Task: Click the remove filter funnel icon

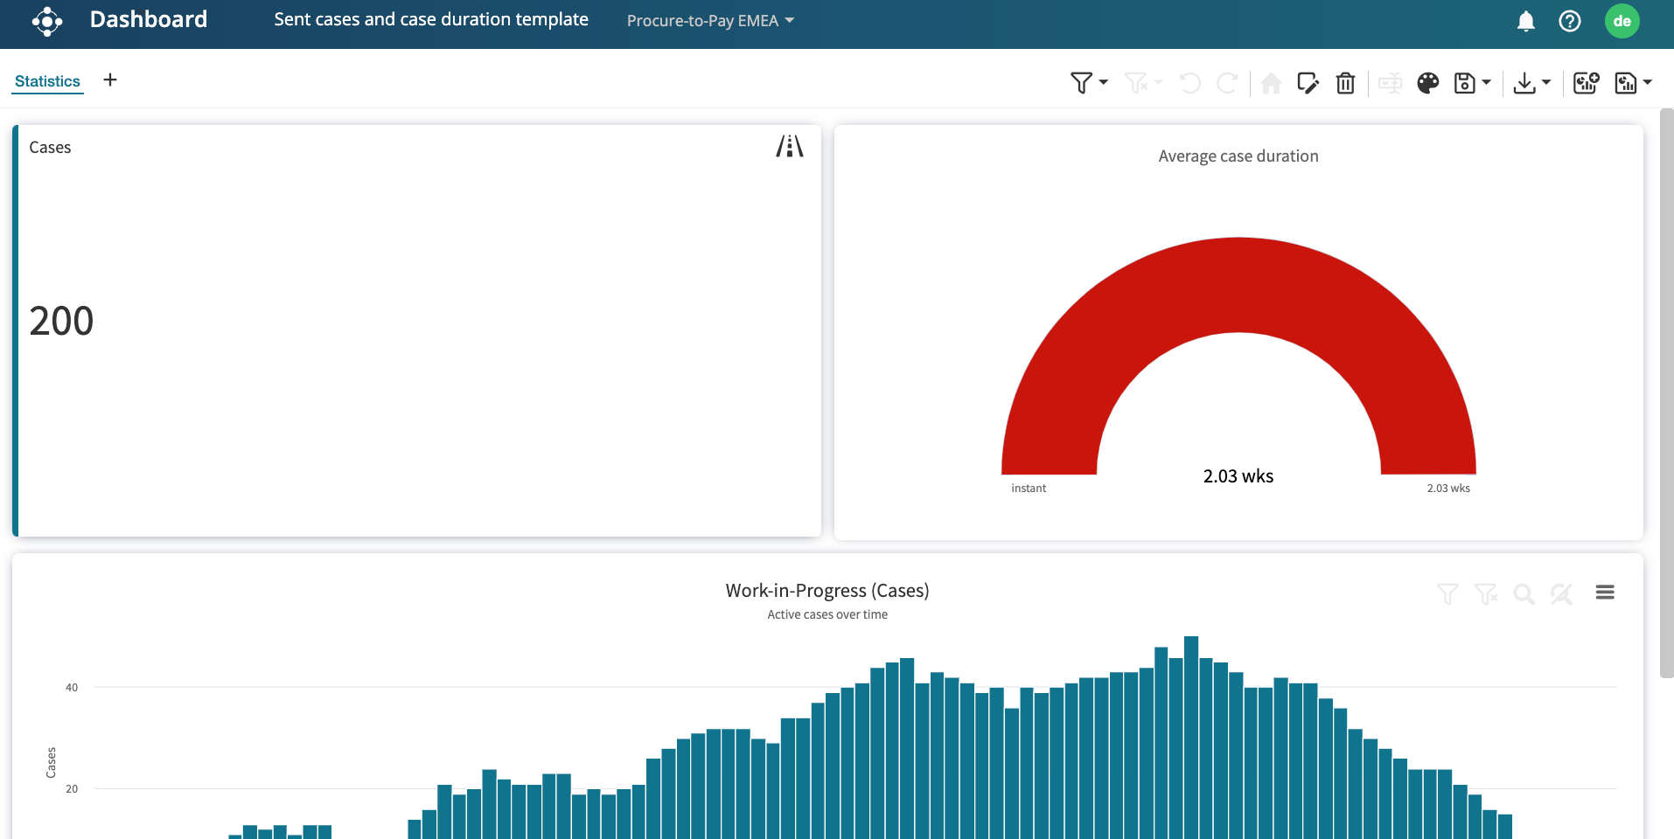Action: [1136, 83]
